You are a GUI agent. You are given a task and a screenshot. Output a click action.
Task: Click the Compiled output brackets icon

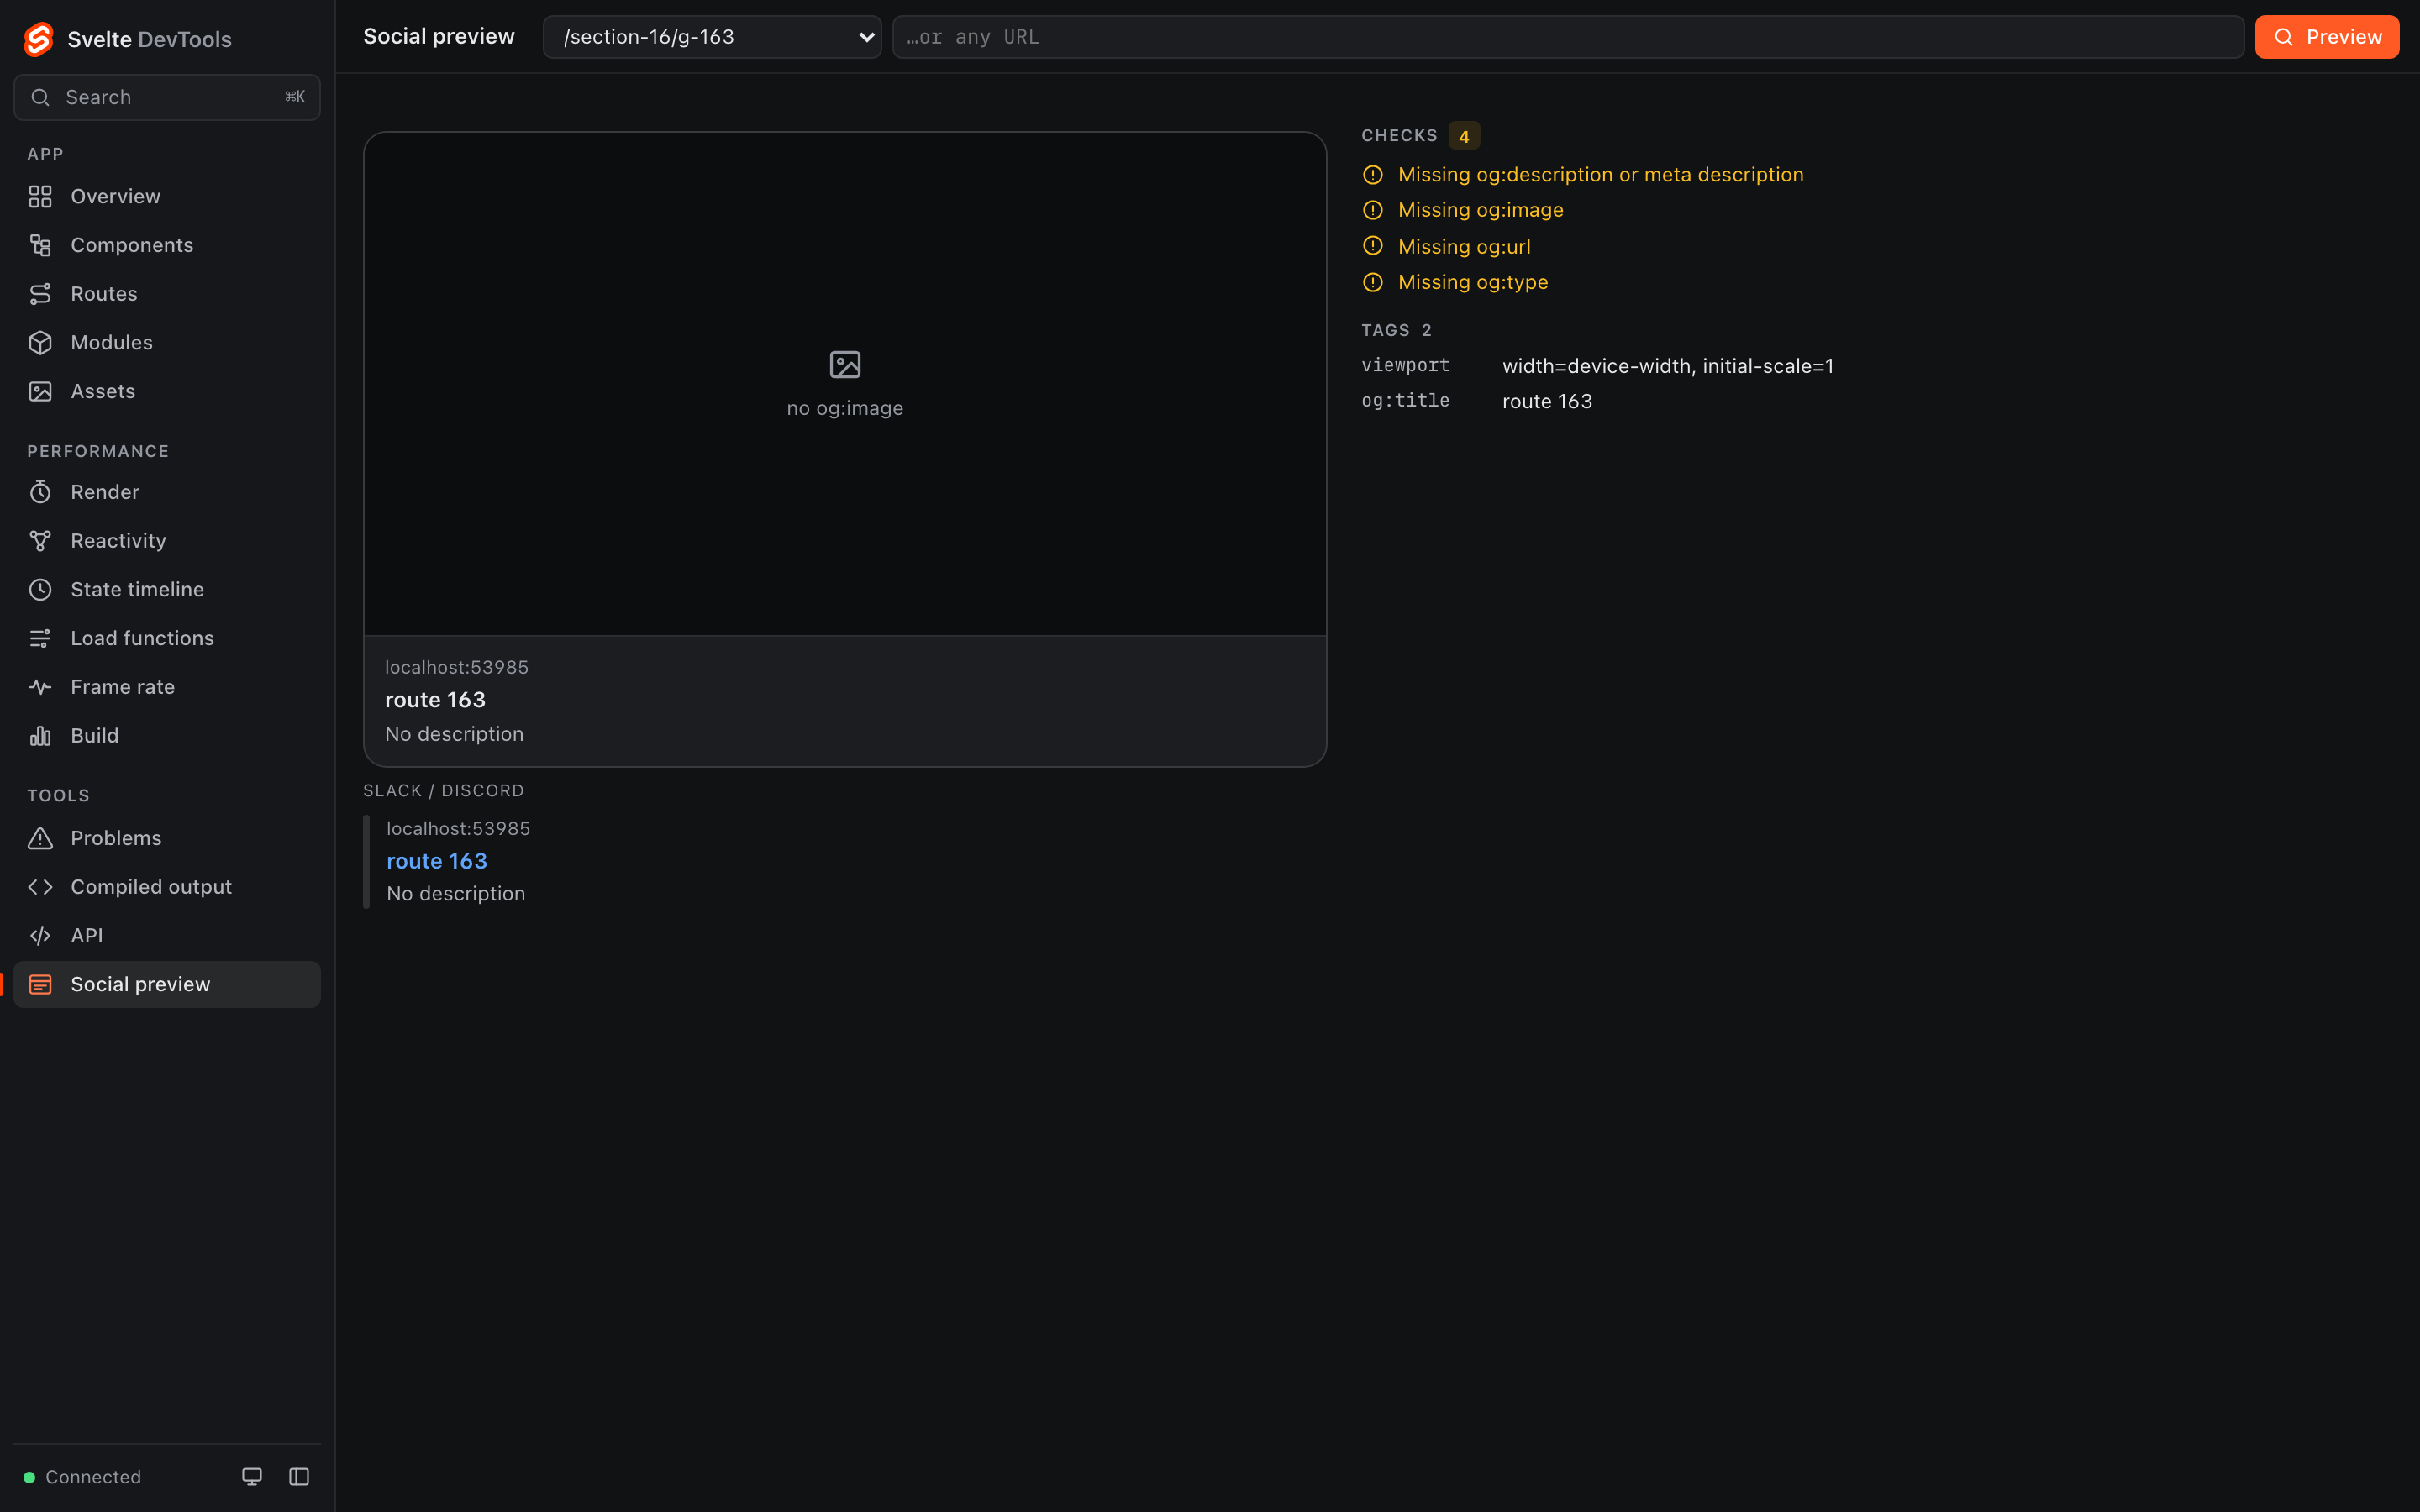pyautogui.click(x=40, y=887)
